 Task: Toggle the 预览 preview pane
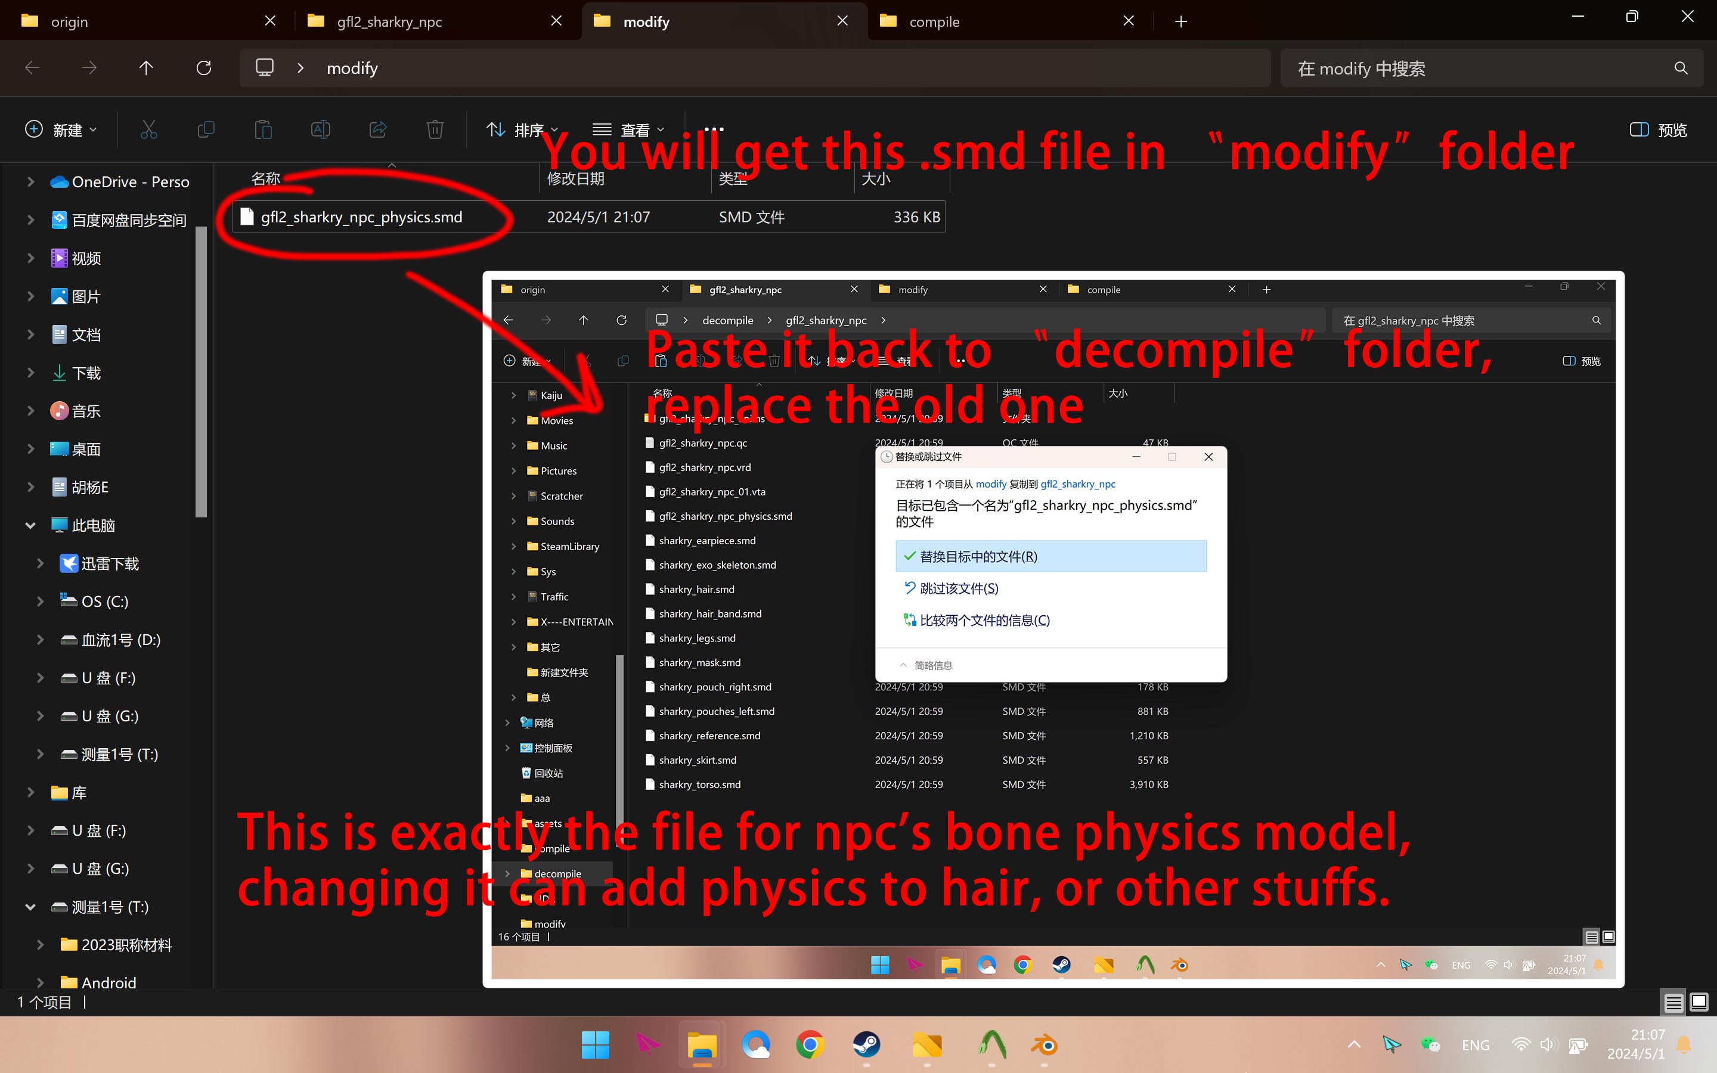pyautogui.click(x=1657, y=130)
